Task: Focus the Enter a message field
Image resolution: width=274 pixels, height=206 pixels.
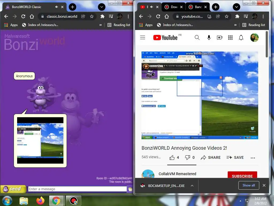Action: point(77,189)
